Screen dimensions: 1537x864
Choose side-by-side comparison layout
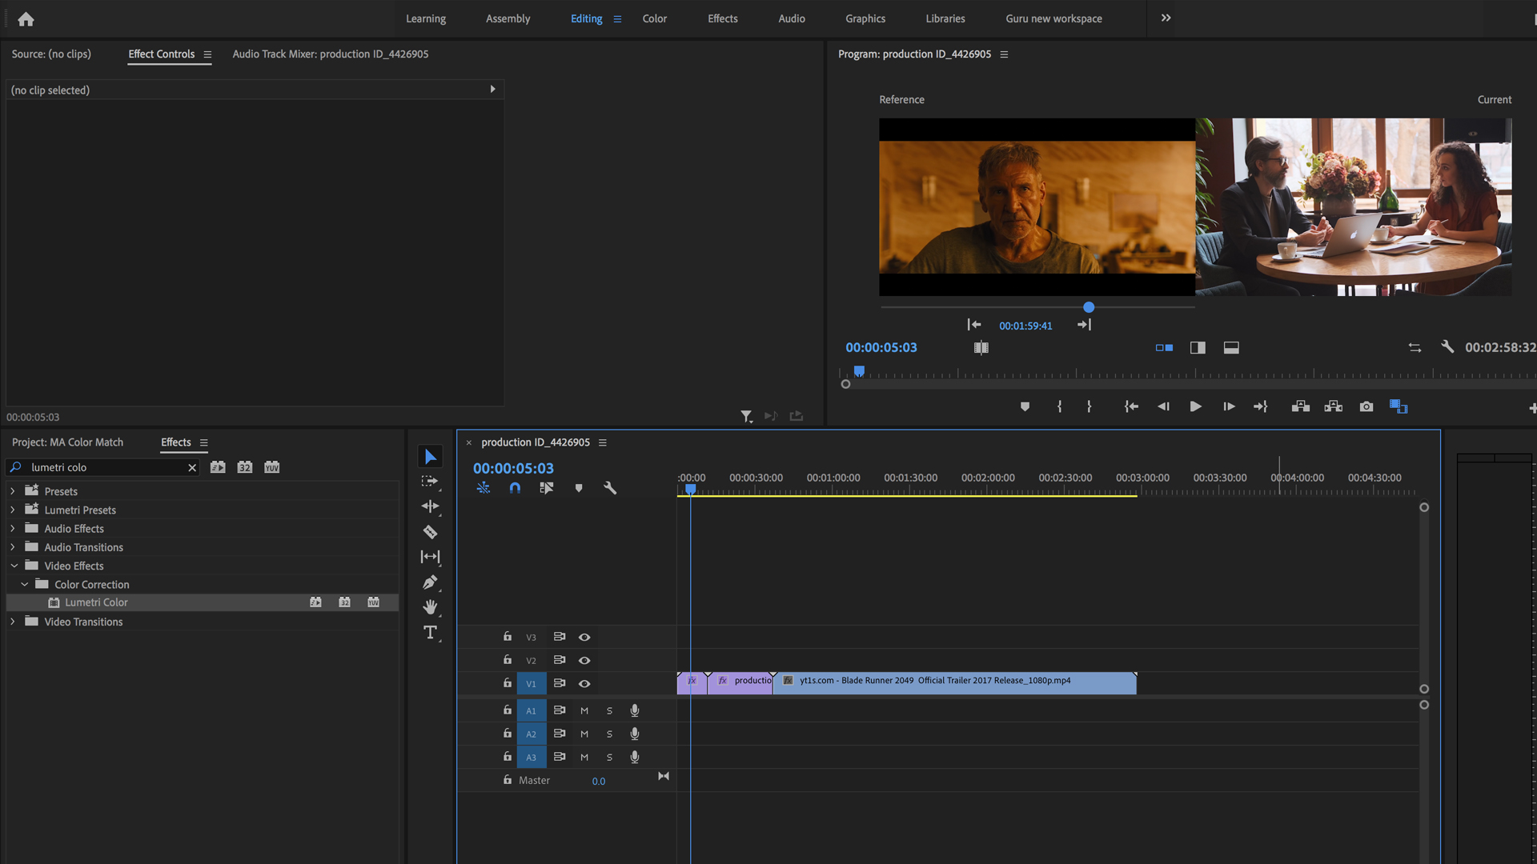pos(1164,347)
